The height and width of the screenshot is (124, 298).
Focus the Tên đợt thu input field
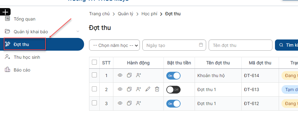tap(240, 45)
